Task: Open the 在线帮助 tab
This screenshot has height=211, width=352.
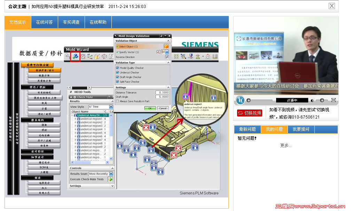Action: point(98,22)
